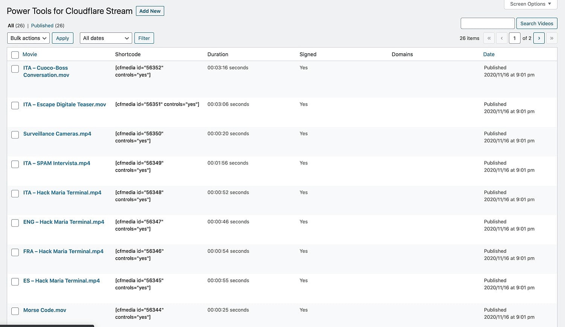Image resolution: width=565 pixels, height=327 pixels.
Task: Click the previous page arrow button
Action: [x=502, y=38]
